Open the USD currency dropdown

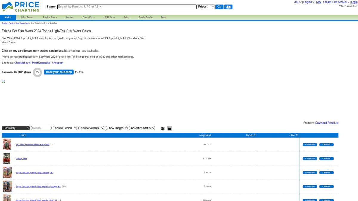[x=298, y=2]
